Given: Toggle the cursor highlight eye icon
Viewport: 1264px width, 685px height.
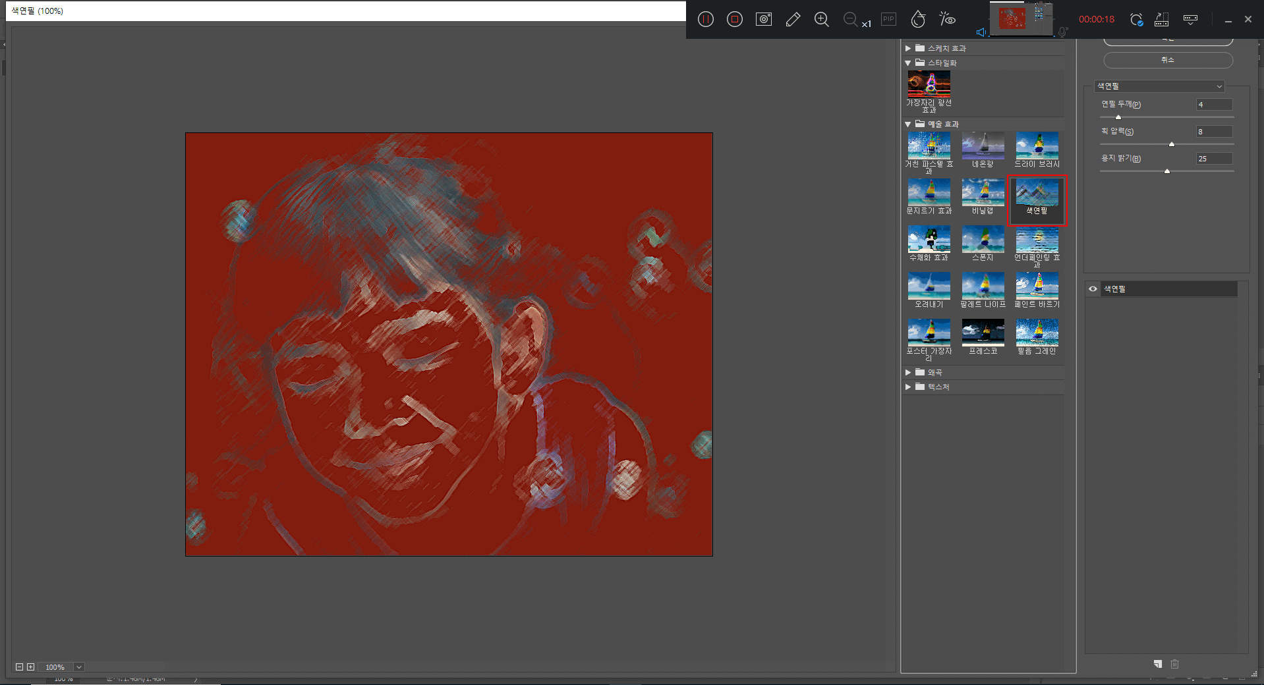Looking at the screenshot, I should (948, 19).
